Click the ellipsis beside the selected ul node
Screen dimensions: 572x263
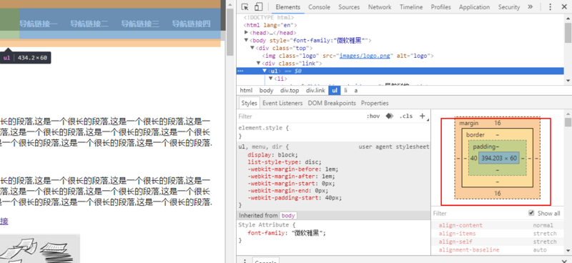pyautogui.click(x=240, y=71)
